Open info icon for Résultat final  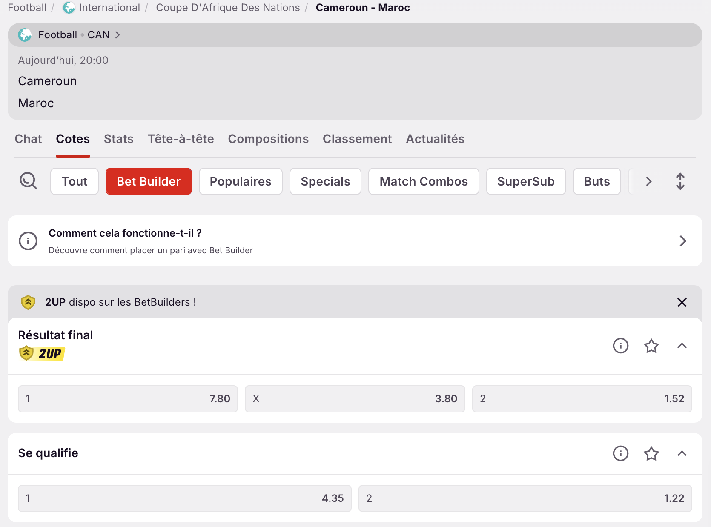point(620,346)
